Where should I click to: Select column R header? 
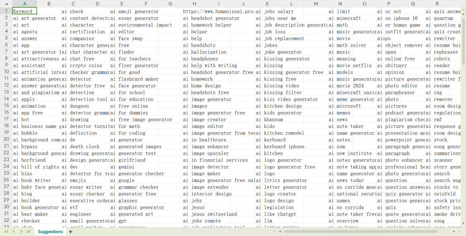pos(437,4)
